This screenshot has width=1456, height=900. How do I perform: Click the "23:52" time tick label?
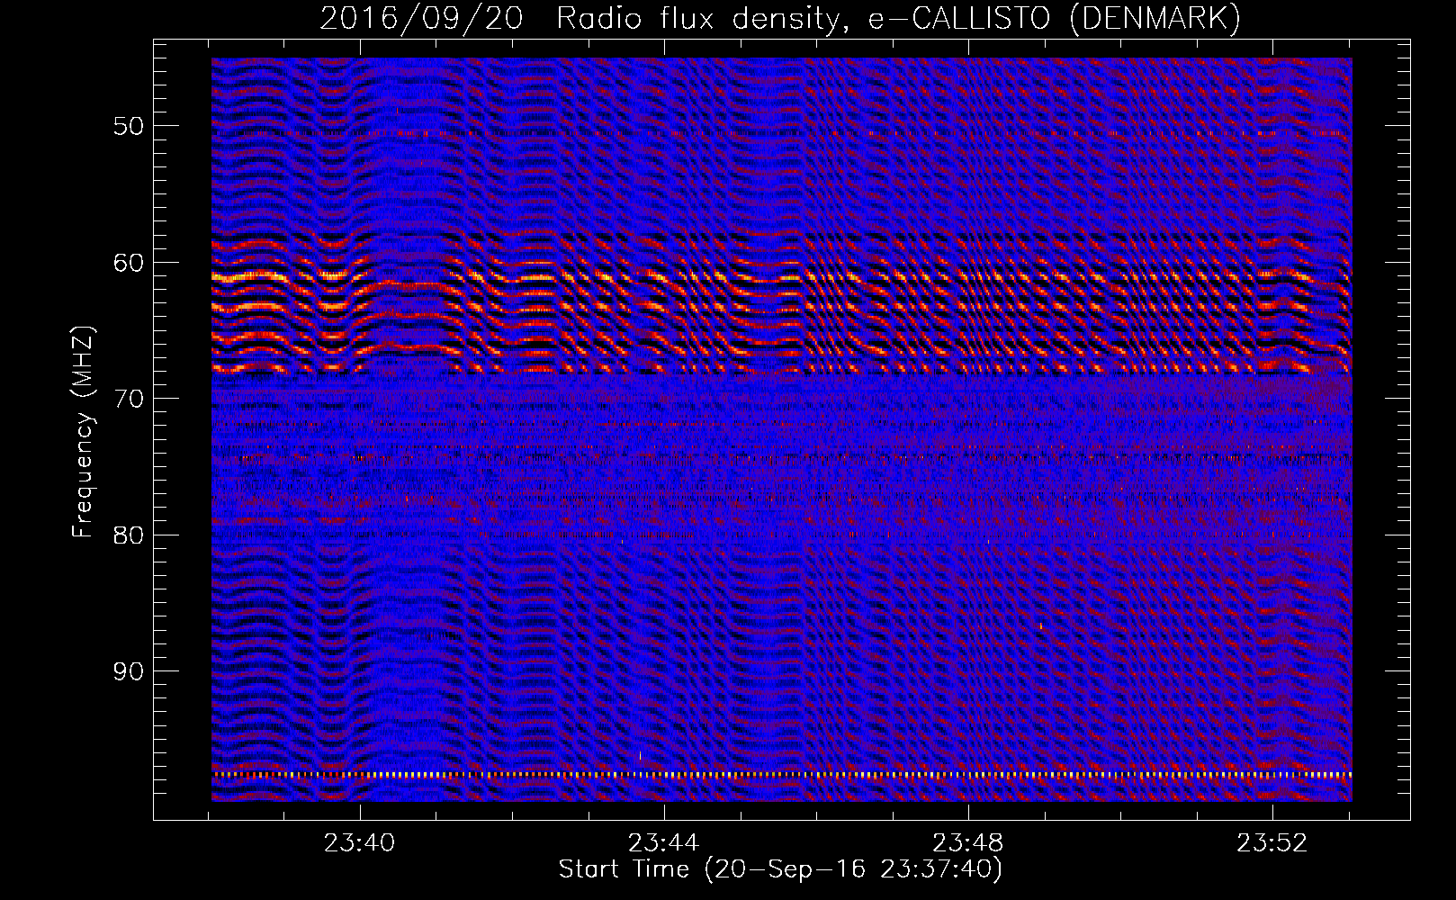[x=1272, y=843]
